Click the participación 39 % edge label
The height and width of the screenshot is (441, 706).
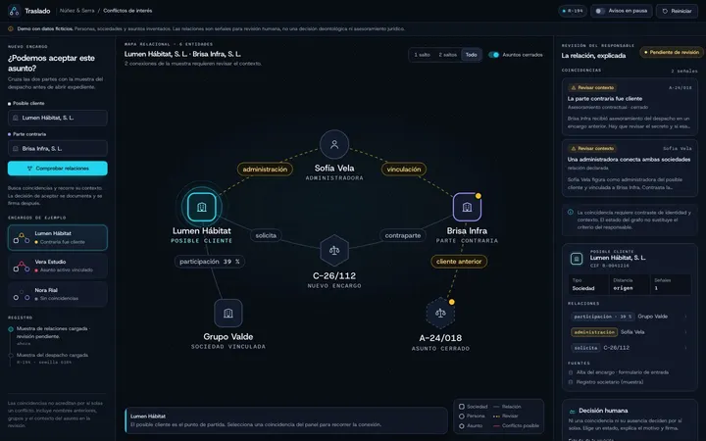coord(210,262)
